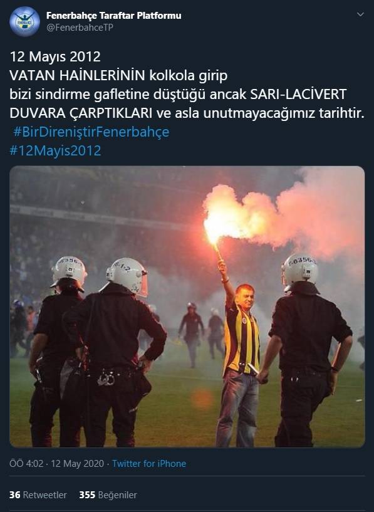Screen dimensions: 374x512
Task: Open the #BirDireniştirFenerbahçe hashtag
Action: (x=91, y=132)
